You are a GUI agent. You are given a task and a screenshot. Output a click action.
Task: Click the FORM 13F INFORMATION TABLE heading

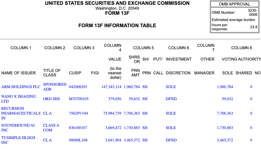117,25
